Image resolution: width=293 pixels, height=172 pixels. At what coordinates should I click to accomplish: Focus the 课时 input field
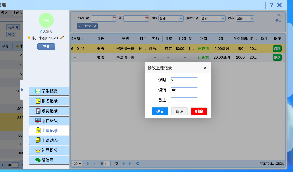point(184,80)
